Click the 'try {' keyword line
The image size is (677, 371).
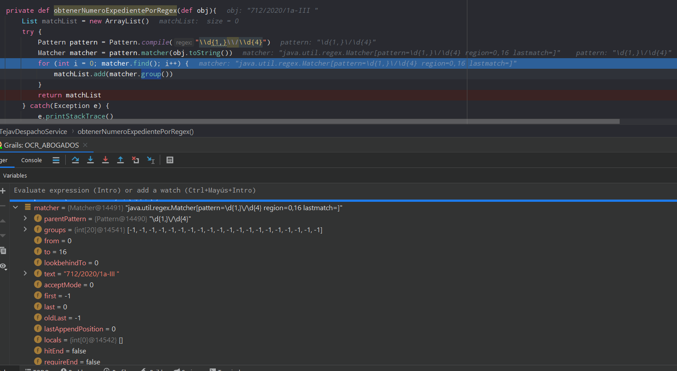32,32
